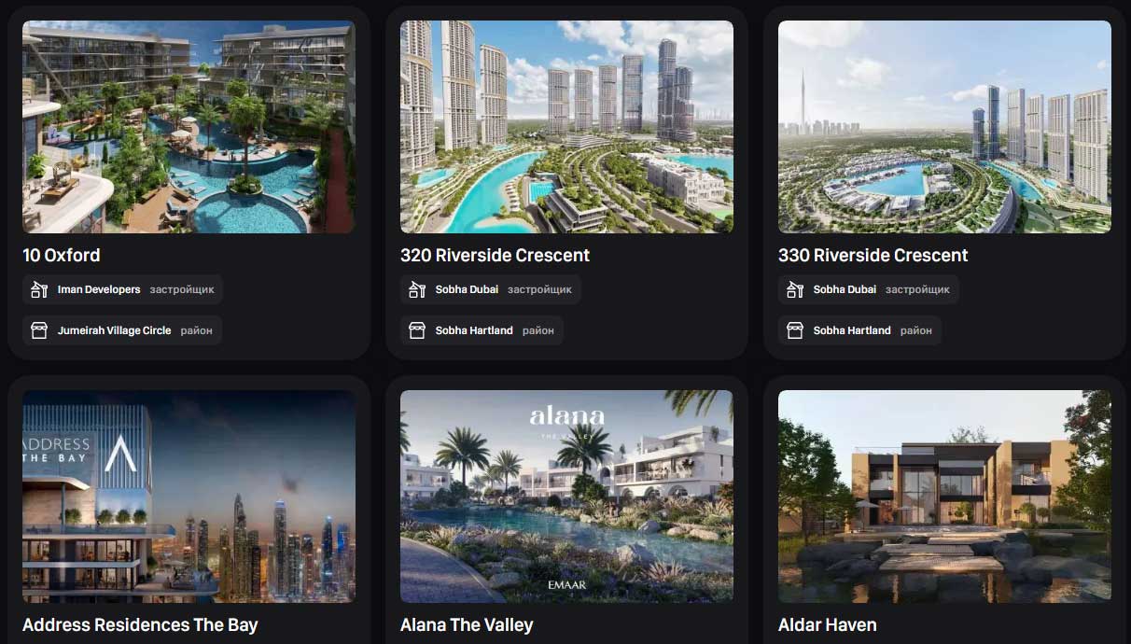This screenshot has height=644, width=1131.
Task: Open the Aldar Haven project title
Action: pos(828,624)
